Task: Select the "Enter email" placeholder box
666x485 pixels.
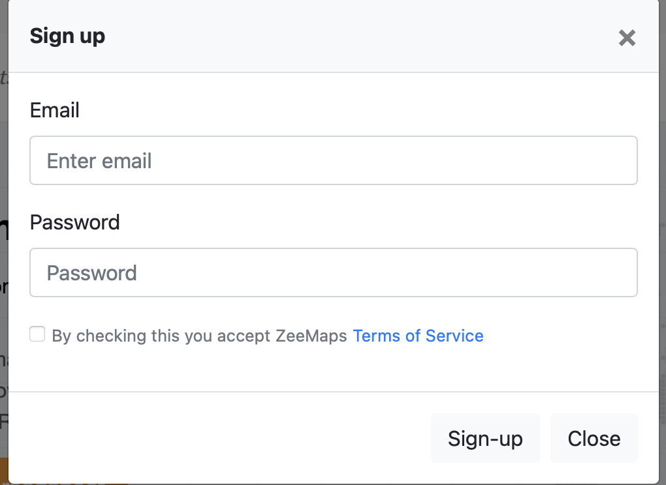Action: coord(333,160)
